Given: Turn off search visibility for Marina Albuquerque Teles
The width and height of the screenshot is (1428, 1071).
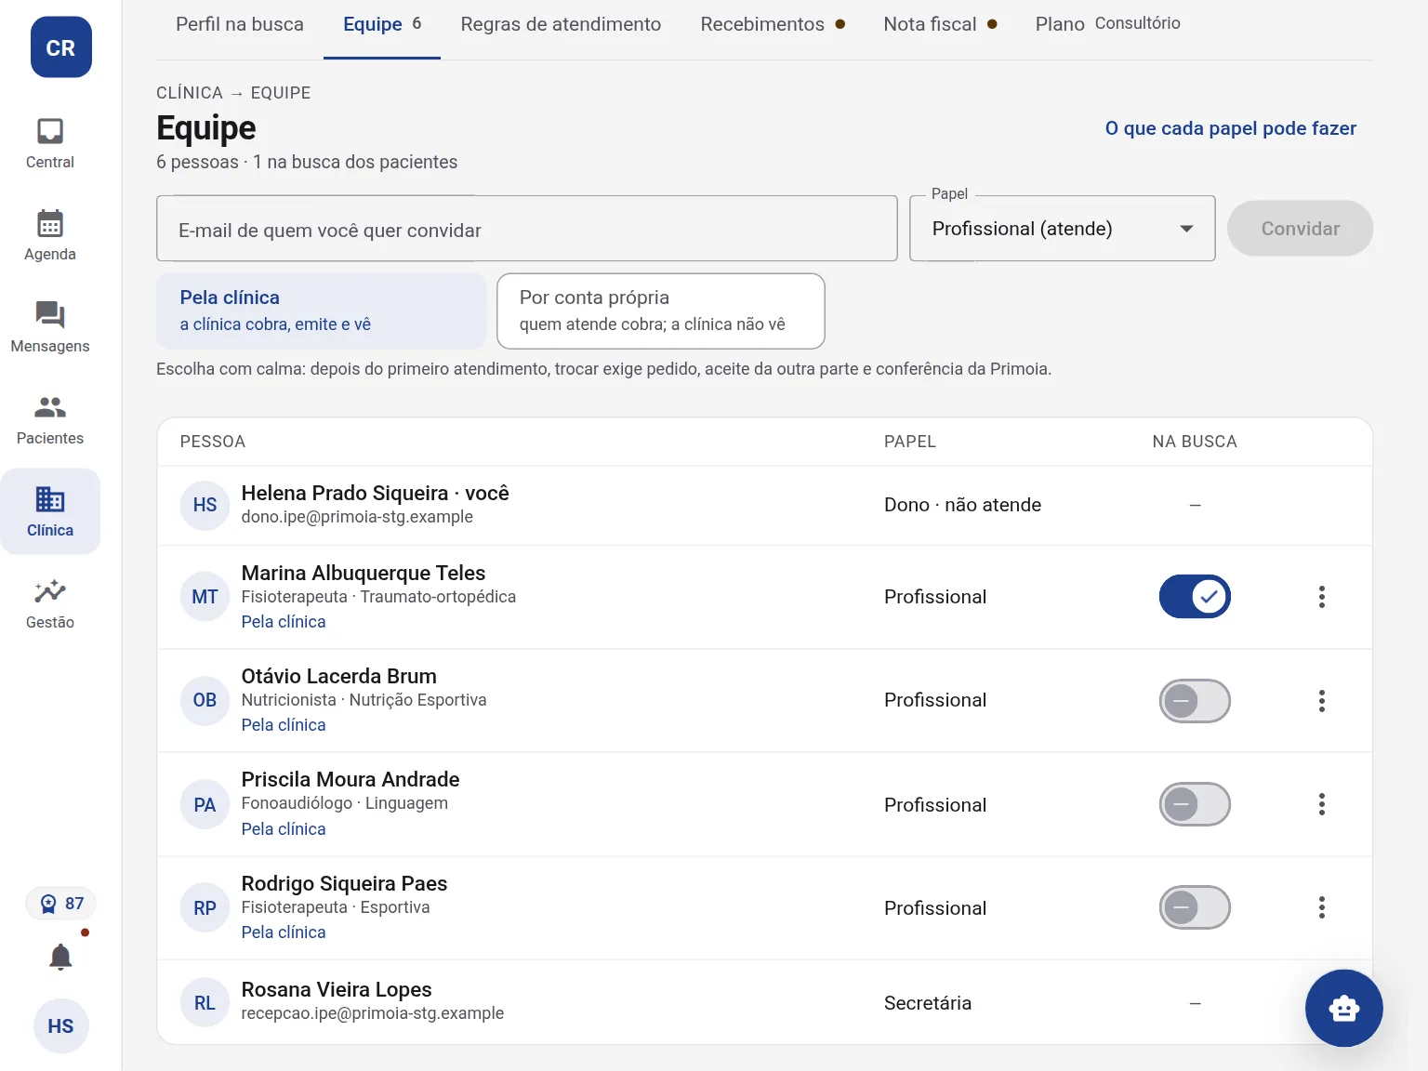Looking at the screenshot, I should pos(1195,597).
